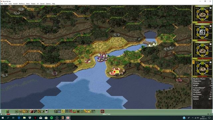Image resolution: width=213 pixels, height=120 pixels.
Task: Open the Status menu
Action: [x=28, y=4]
